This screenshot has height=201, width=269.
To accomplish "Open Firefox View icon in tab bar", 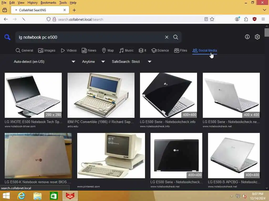I will 5,10.
